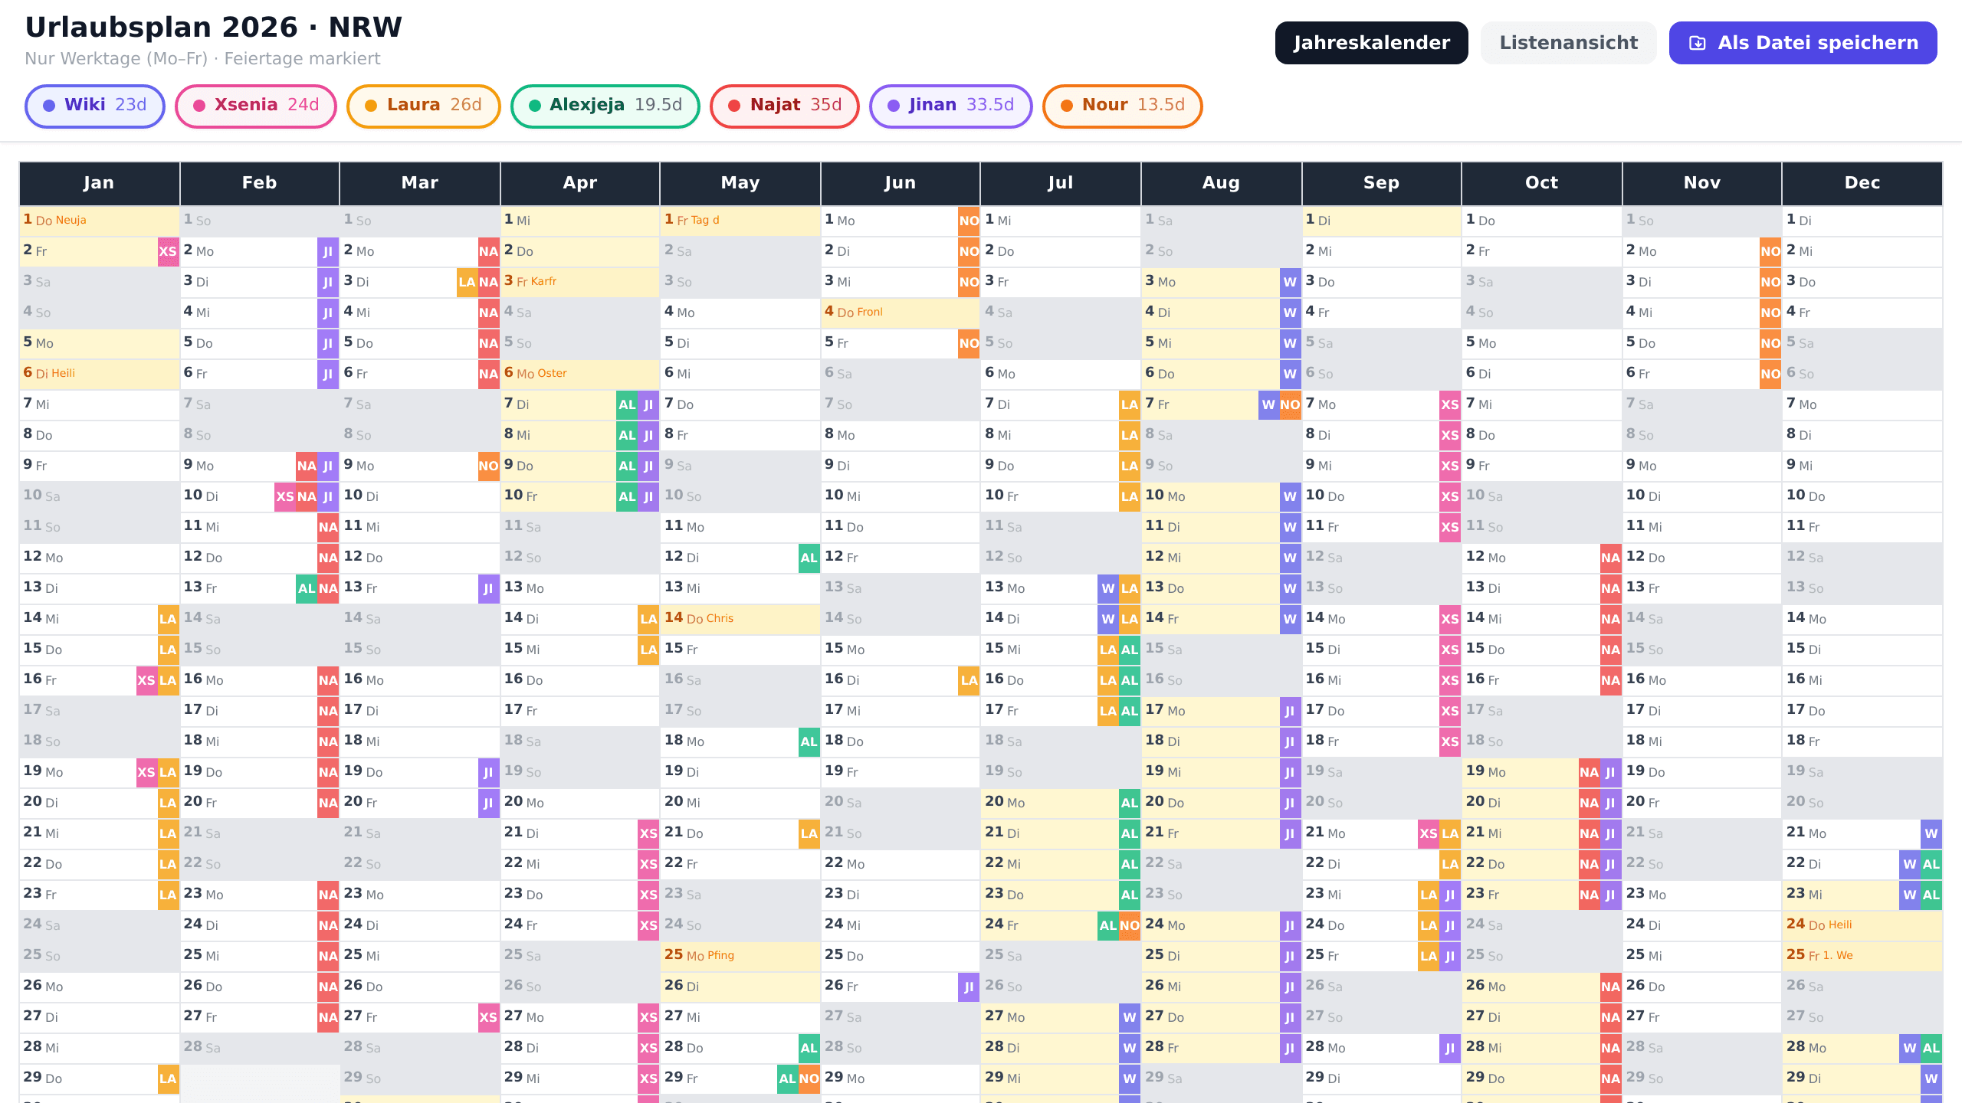Select the W badge on 21 Mo December

(x=1931, y=833)
